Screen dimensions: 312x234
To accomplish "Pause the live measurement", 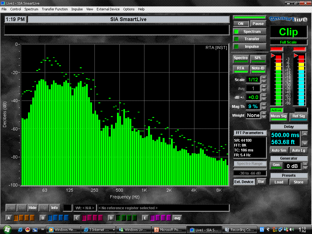I will pyautogui.click(x=258, y=24).
